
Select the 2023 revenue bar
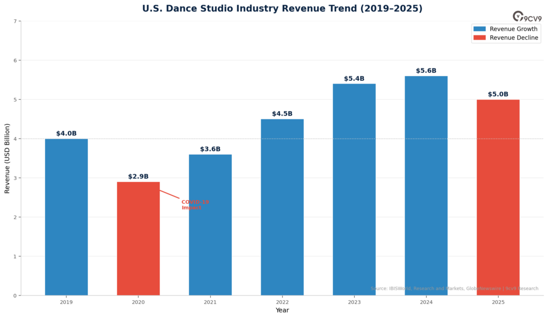(x=354, y=190)
